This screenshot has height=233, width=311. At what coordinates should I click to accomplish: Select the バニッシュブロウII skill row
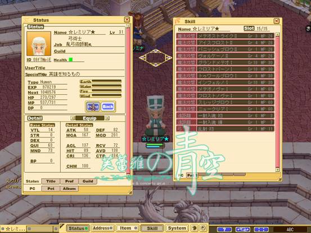pyautogui.click(x=225, y=49)
